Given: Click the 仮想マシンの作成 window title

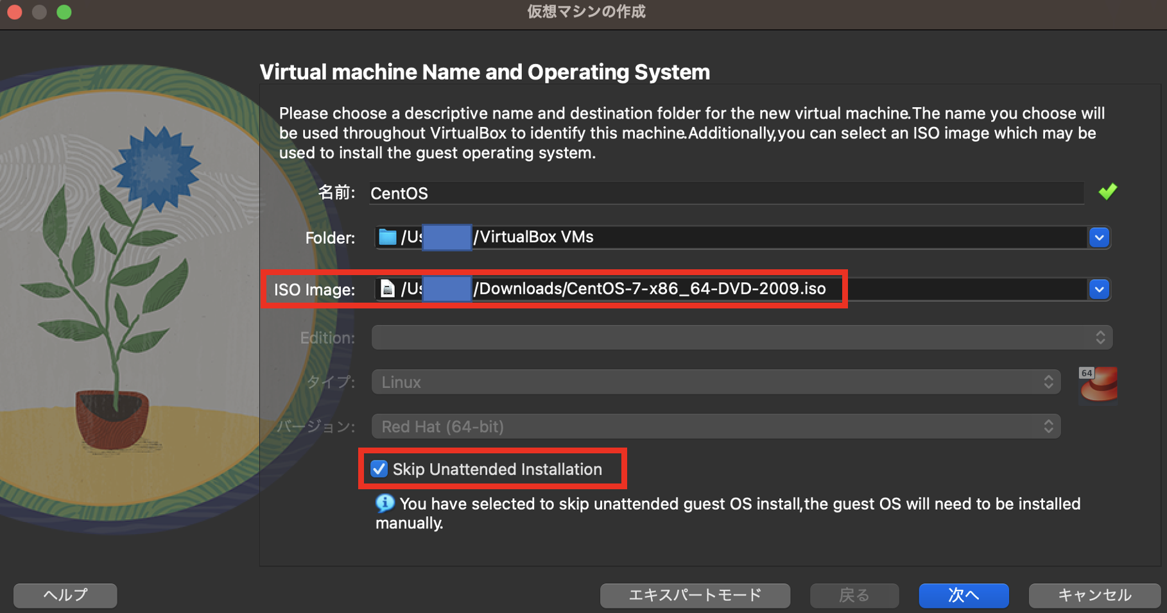Looking at the screenshot, I should 586,12.
